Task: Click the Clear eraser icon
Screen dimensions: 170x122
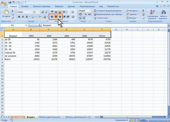Action: pyautogui.click(x=143, y=18)
